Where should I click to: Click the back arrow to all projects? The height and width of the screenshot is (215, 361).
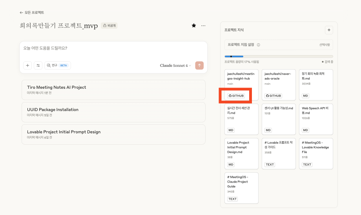coord(22,13)
